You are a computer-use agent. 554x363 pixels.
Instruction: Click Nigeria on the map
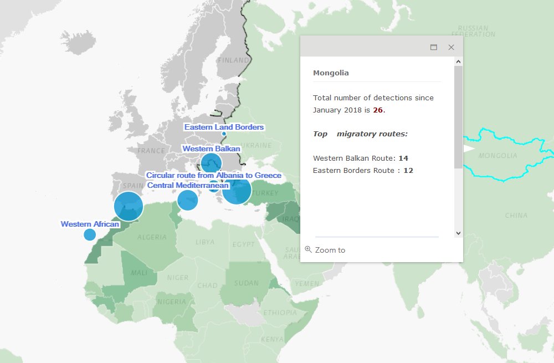click(x=172, y=302)
